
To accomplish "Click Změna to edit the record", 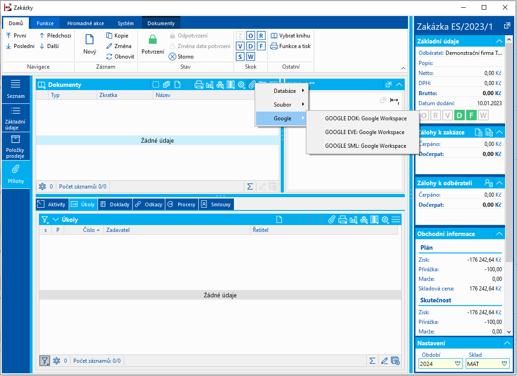I will pos(119,46).
